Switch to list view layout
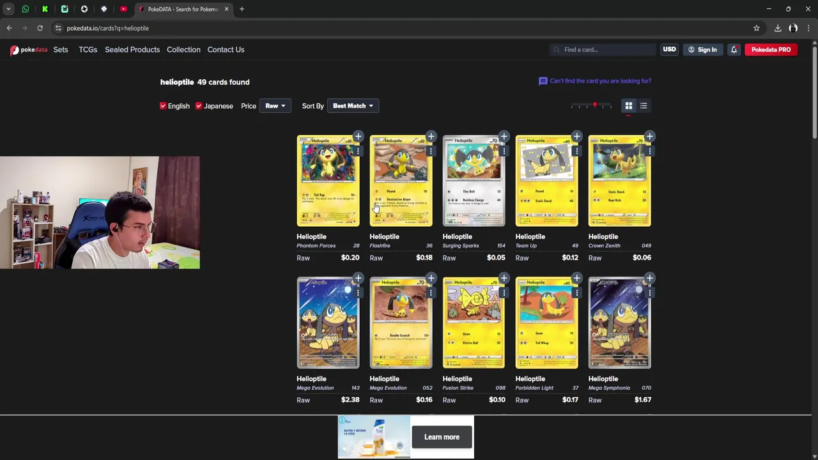The image size is (818, 460). coord(644,106)
